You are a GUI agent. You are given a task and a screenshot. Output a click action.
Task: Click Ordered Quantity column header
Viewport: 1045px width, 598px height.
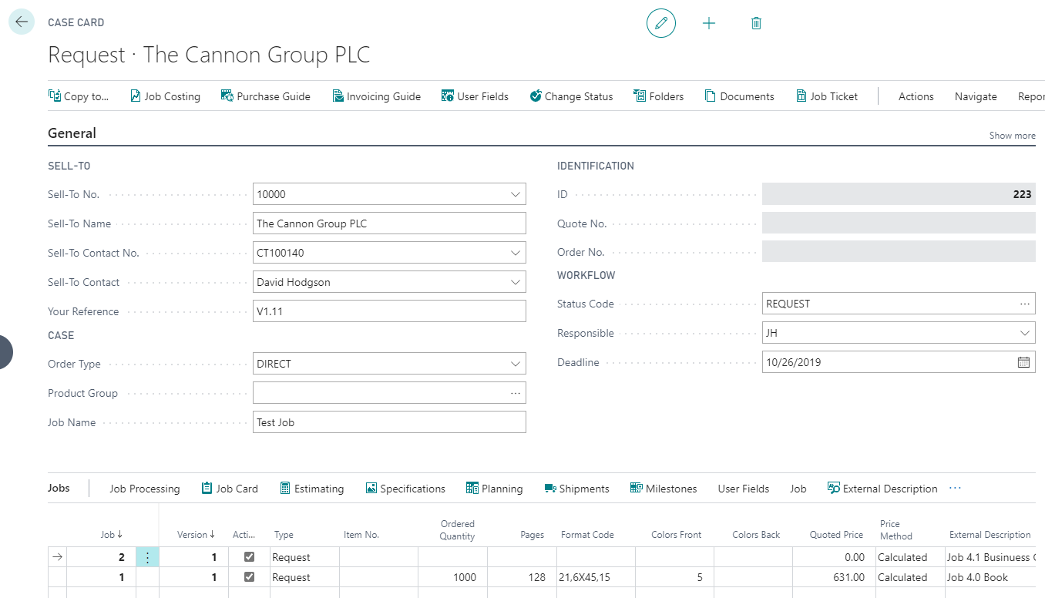click(x=458, y=529)
